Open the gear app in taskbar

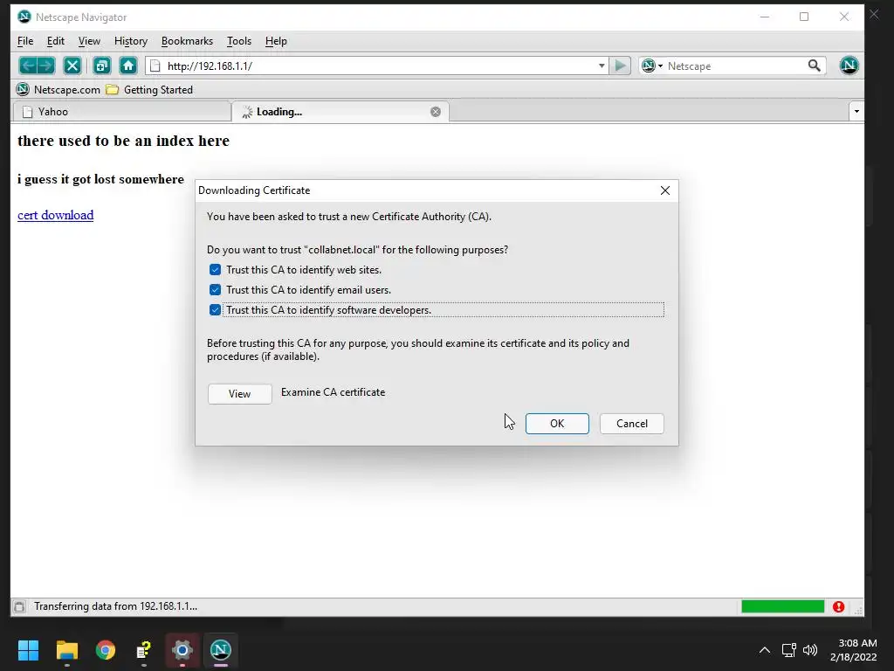click(x=182, y=650)
